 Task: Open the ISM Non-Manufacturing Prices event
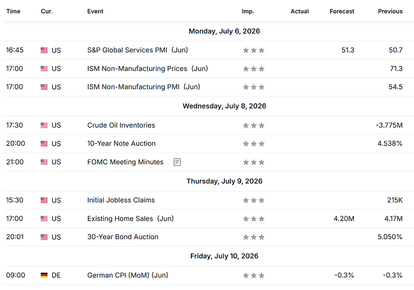148,68
